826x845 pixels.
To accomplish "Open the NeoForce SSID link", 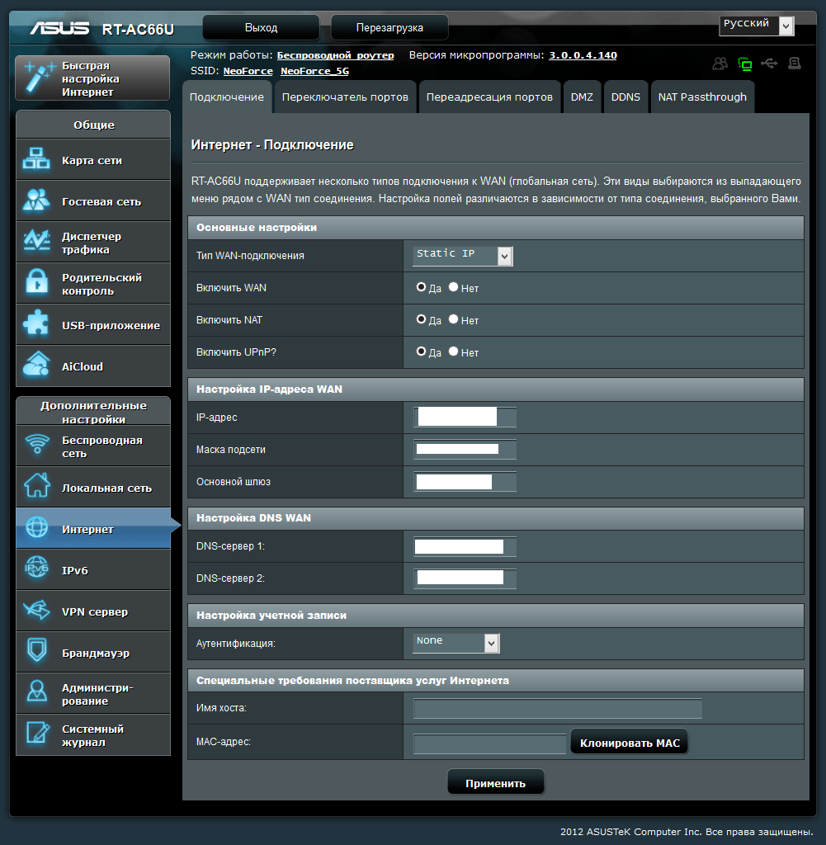I will pyautogui.click(x=248, y=71).
